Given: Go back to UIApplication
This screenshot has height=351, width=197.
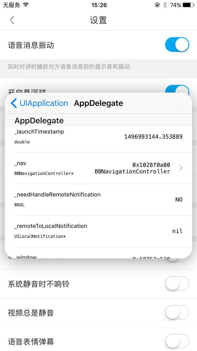Looking at the screenshot, I should [44, 103].
